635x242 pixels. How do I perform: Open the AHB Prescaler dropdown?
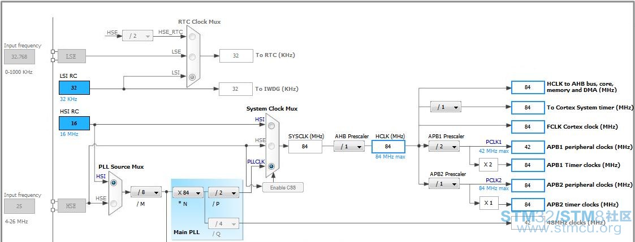pos(349,146)
